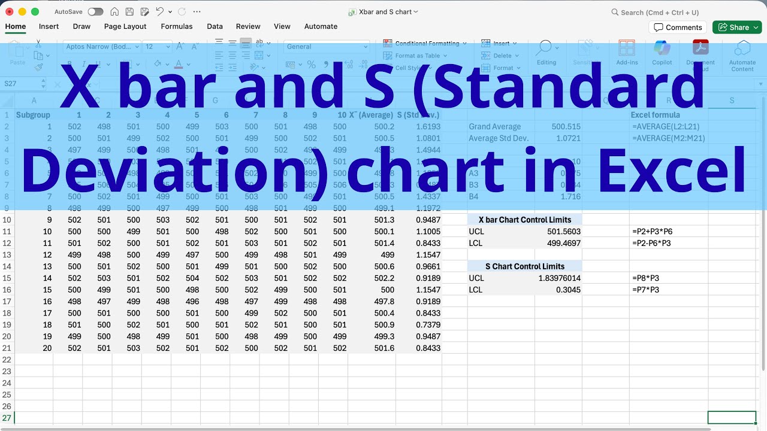767x431 pixels.
Task: Click the Center alignment icon
Action: (x=232, y=55)
